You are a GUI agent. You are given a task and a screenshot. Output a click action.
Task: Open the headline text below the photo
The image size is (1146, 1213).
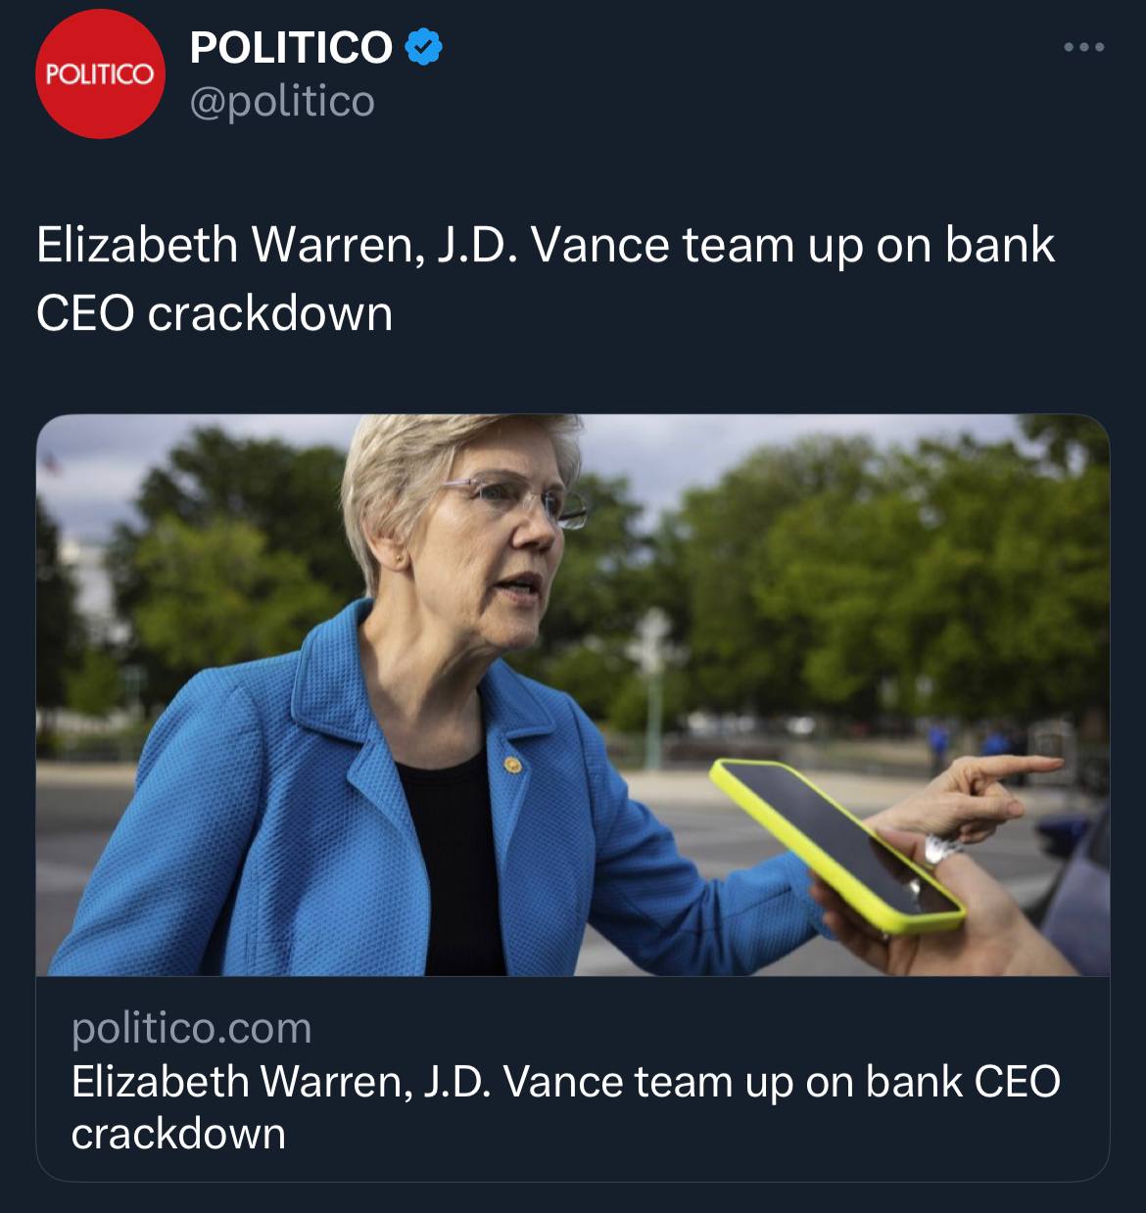pyautogui.click(x=566, y=1106)
